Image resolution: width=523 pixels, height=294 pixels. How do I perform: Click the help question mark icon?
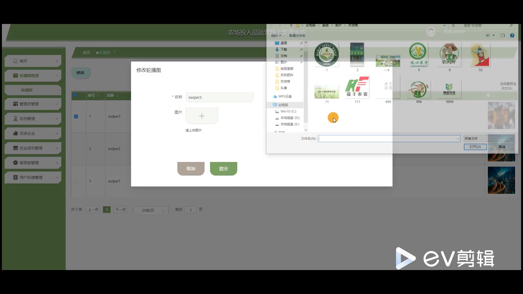pos(512,35)
